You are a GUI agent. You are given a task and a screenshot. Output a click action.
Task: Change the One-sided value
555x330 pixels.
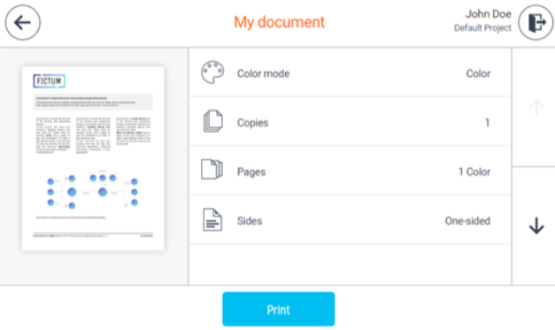(467, 221)
